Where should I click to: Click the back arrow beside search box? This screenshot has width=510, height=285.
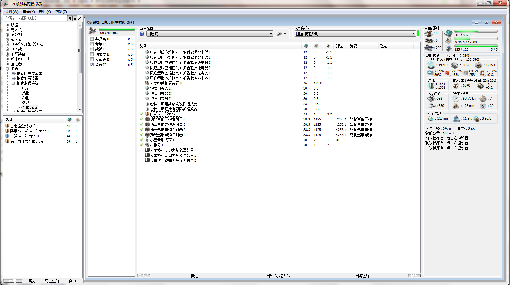[x=70, y=18]
